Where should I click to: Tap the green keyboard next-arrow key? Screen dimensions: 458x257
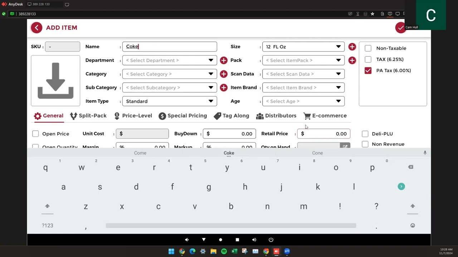(401, 186)
